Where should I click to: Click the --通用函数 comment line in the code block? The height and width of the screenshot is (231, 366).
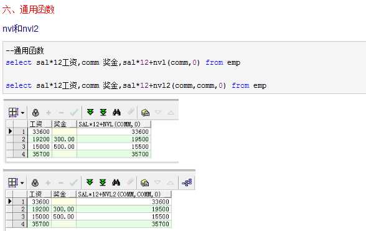[x=25, y=50]
